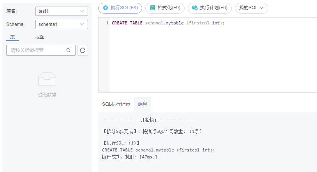The width and height of the screenshot is (317, 172).
Task: Click the 拆分SQL完成 message line
Action: tap(152, 132)
